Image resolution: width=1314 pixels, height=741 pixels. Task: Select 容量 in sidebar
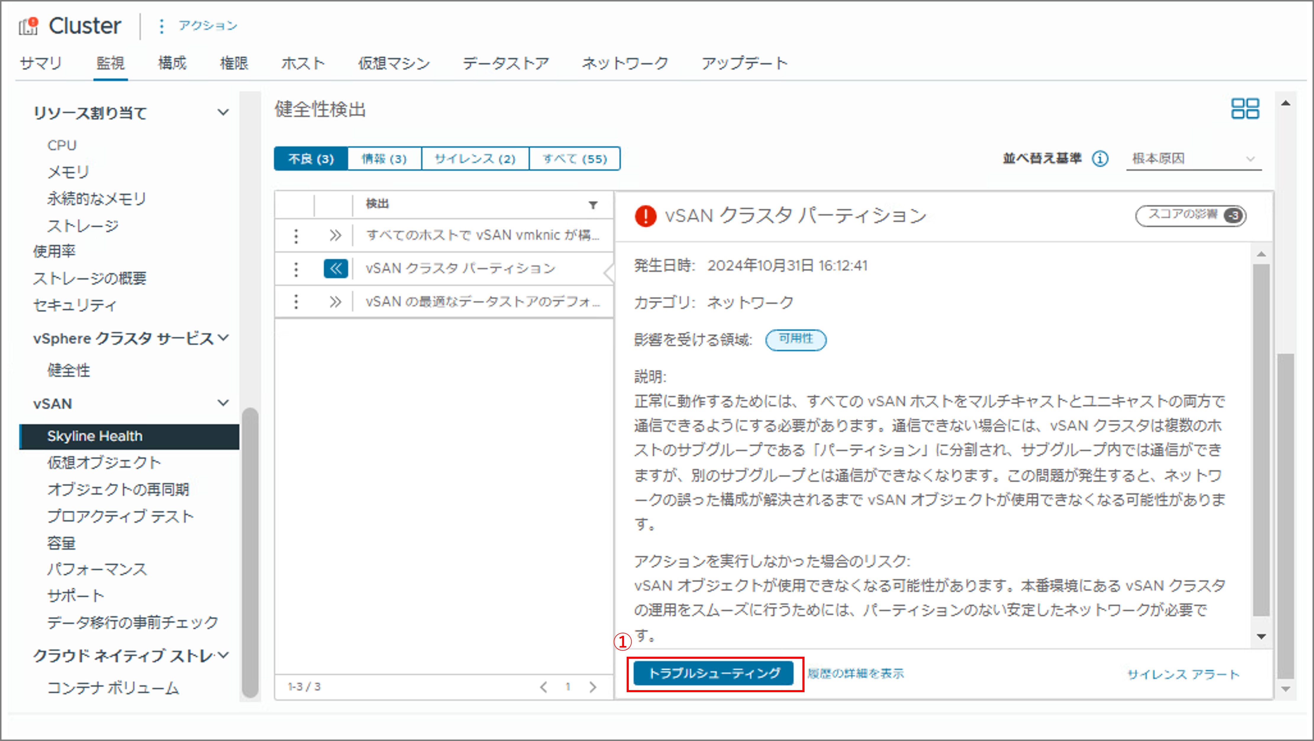pos(61,543)
